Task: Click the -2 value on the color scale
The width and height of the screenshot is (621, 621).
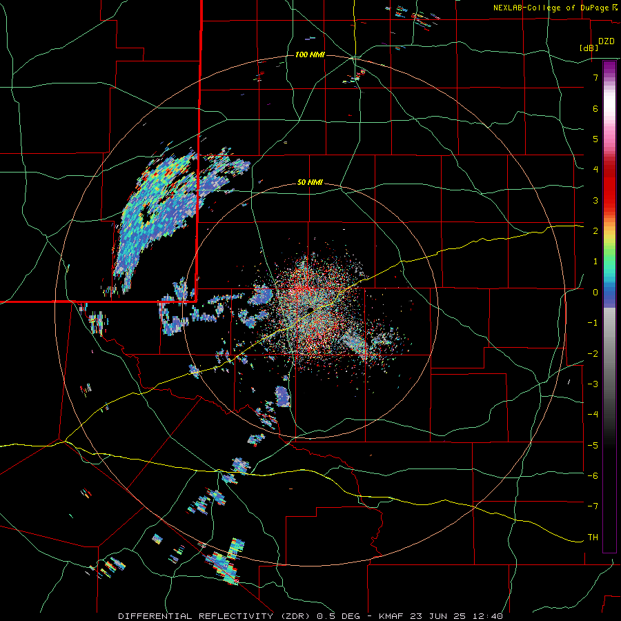Action: click(x=593, y=354)
